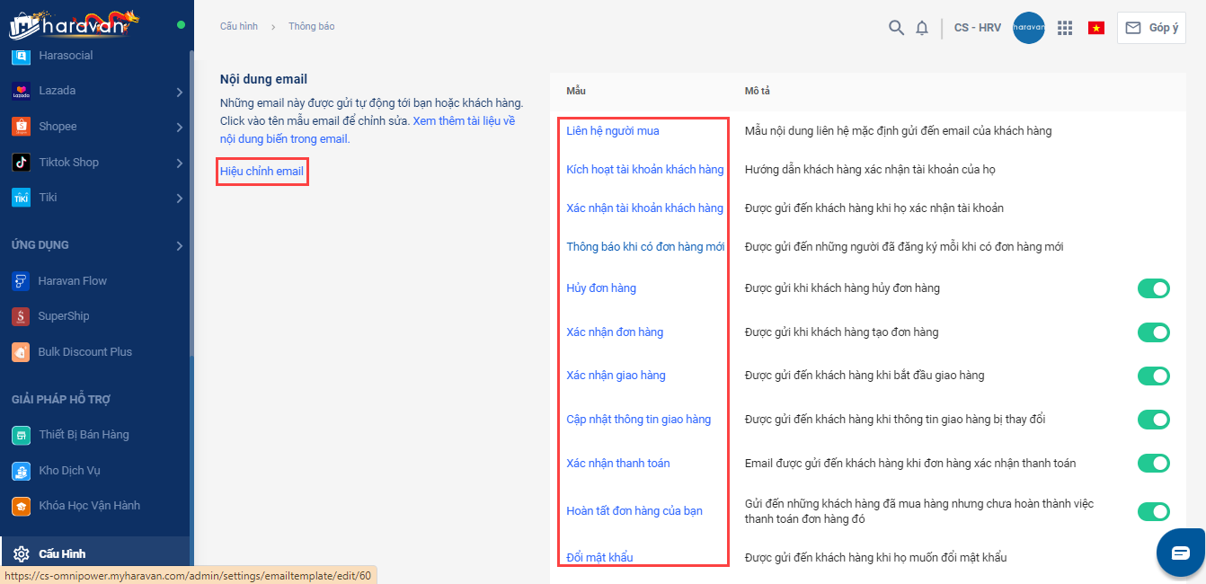The width and height of the screenshot is (1206, 584).
Task: Toggle the Xác nhận giao hàng email switch
Action: click(1153, 376)
